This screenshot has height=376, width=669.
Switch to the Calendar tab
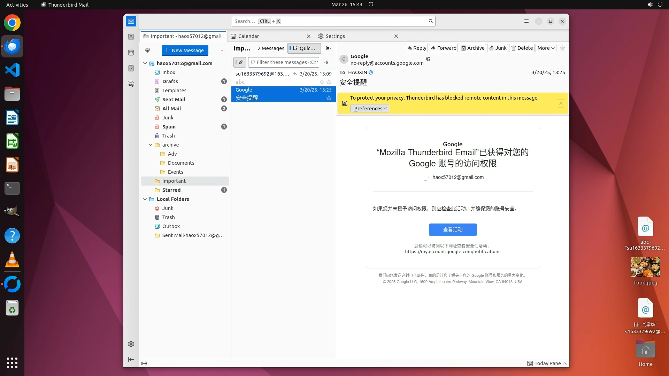click(248, 36)
